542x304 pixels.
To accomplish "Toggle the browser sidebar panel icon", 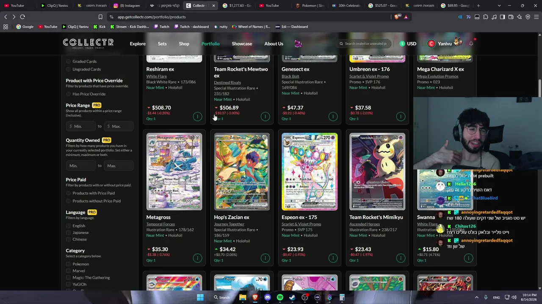I will [x=502, y=17].
